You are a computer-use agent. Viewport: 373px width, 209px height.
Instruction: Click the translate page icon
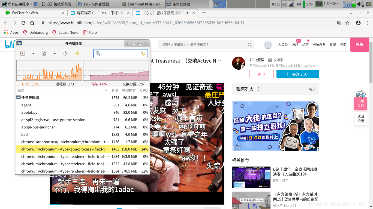coord(338,23)
